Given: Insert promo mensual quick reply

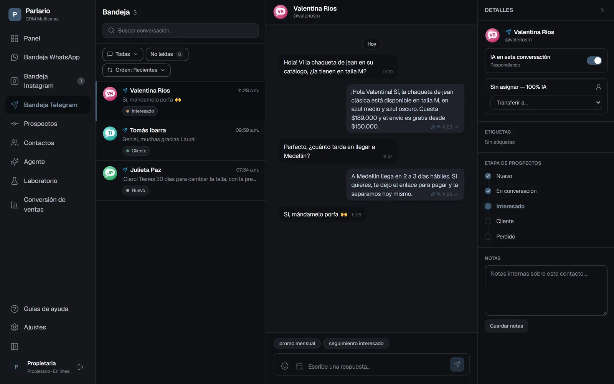Looking at the screenshot, I should click(297, 343).
